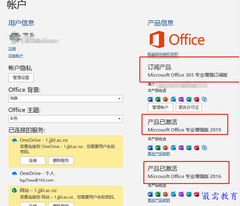Image resolution: width=240 pixels, height=206 pixels.
Task: Click the OneNote icon under Office 365 subscription
Action: 181,99
